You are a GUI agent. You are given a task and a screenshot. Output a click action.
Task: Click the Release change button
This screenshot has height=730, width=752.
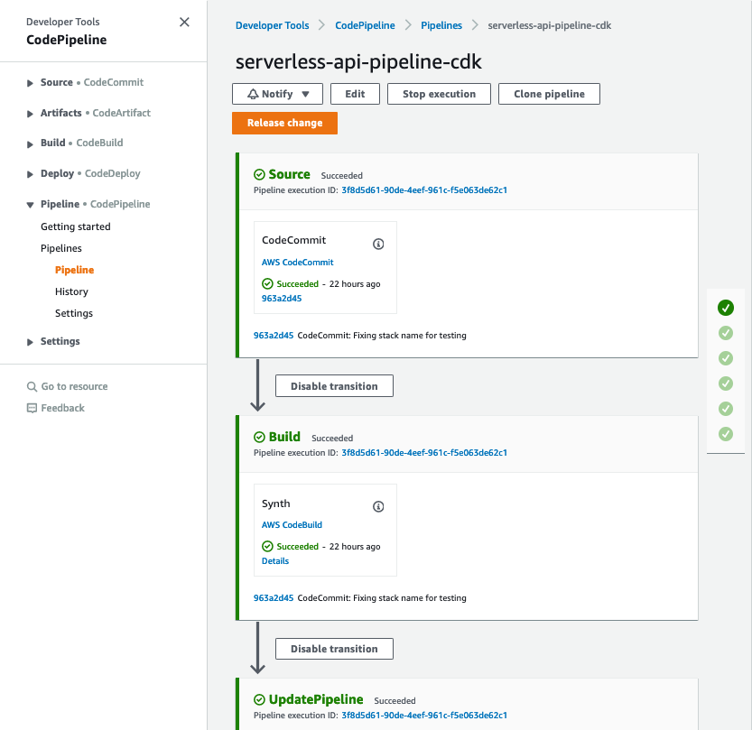click(284, 123)
